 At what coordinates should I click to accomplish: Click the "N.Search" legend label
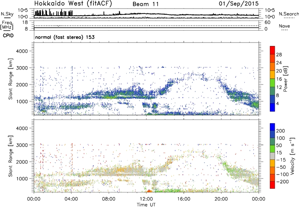289,14
